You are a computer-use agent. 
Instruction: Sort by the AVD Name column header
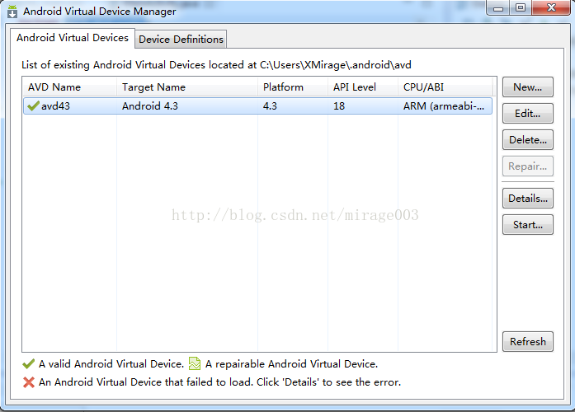(69, 87)
